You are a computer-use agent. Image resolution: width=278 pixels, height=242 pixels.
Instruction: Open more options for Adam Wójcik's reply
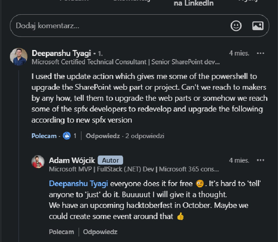click(x=261, y=160)
